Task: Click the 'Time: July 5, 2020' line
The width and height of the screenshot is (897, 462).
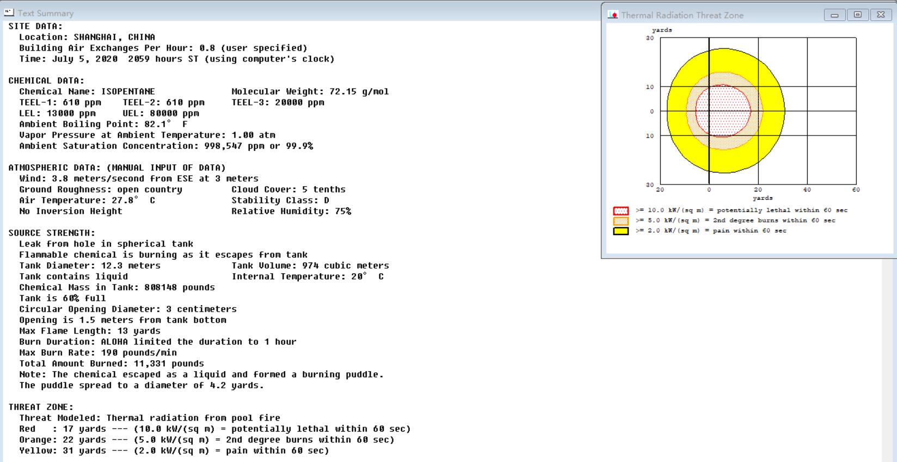Action: coord(177,59)
